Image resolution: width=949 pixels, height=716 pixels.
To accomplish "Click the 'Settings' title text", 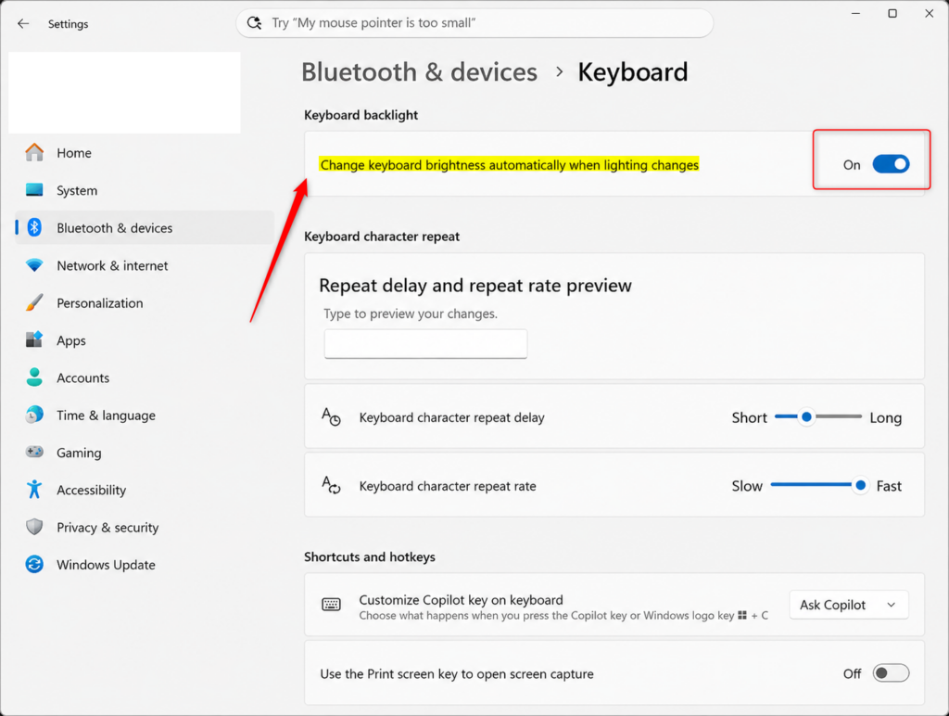I will click(x=68, y=24).
